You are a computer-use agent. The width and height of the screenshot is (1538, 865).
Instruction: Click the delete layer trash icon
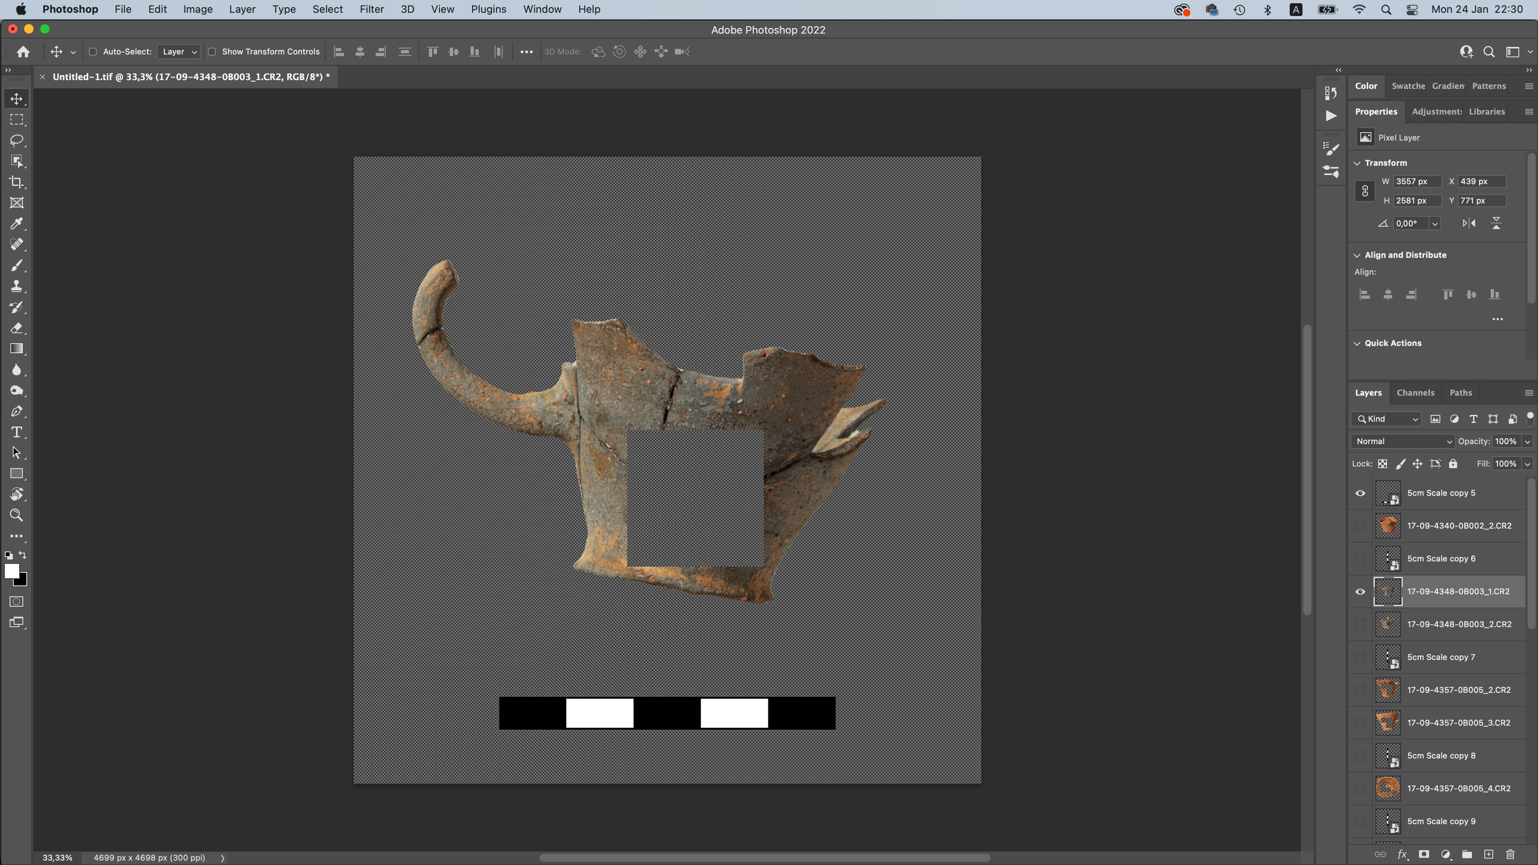pos(1510,854)
